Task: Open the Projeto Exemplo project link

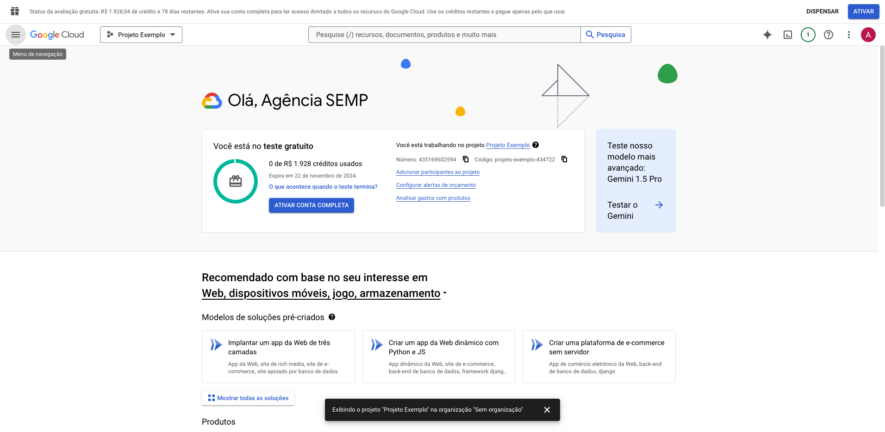Action: click(508, 145)
